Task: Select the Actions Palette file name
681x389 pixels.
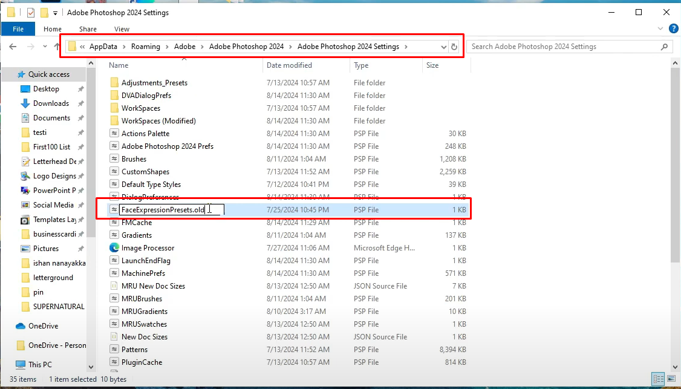Action: 146,134
